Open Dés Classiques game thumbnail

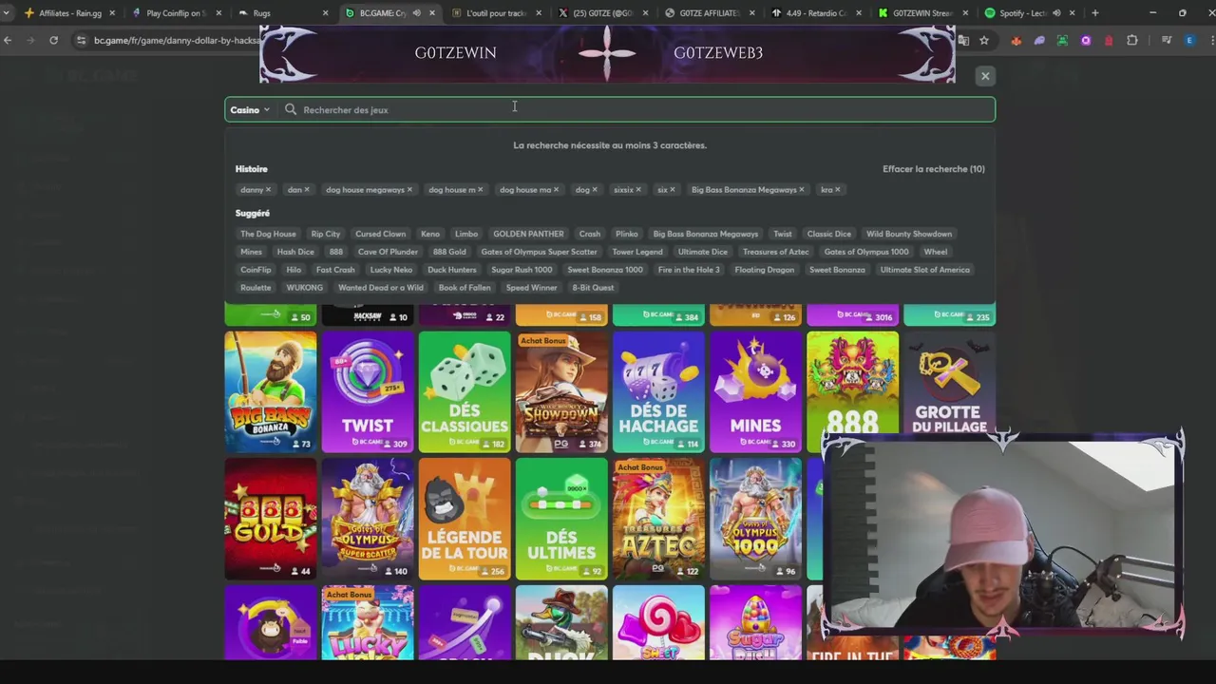(x=465, y=391)
